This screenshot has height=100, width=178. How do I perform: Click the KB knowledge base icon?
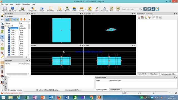(145, 9)
